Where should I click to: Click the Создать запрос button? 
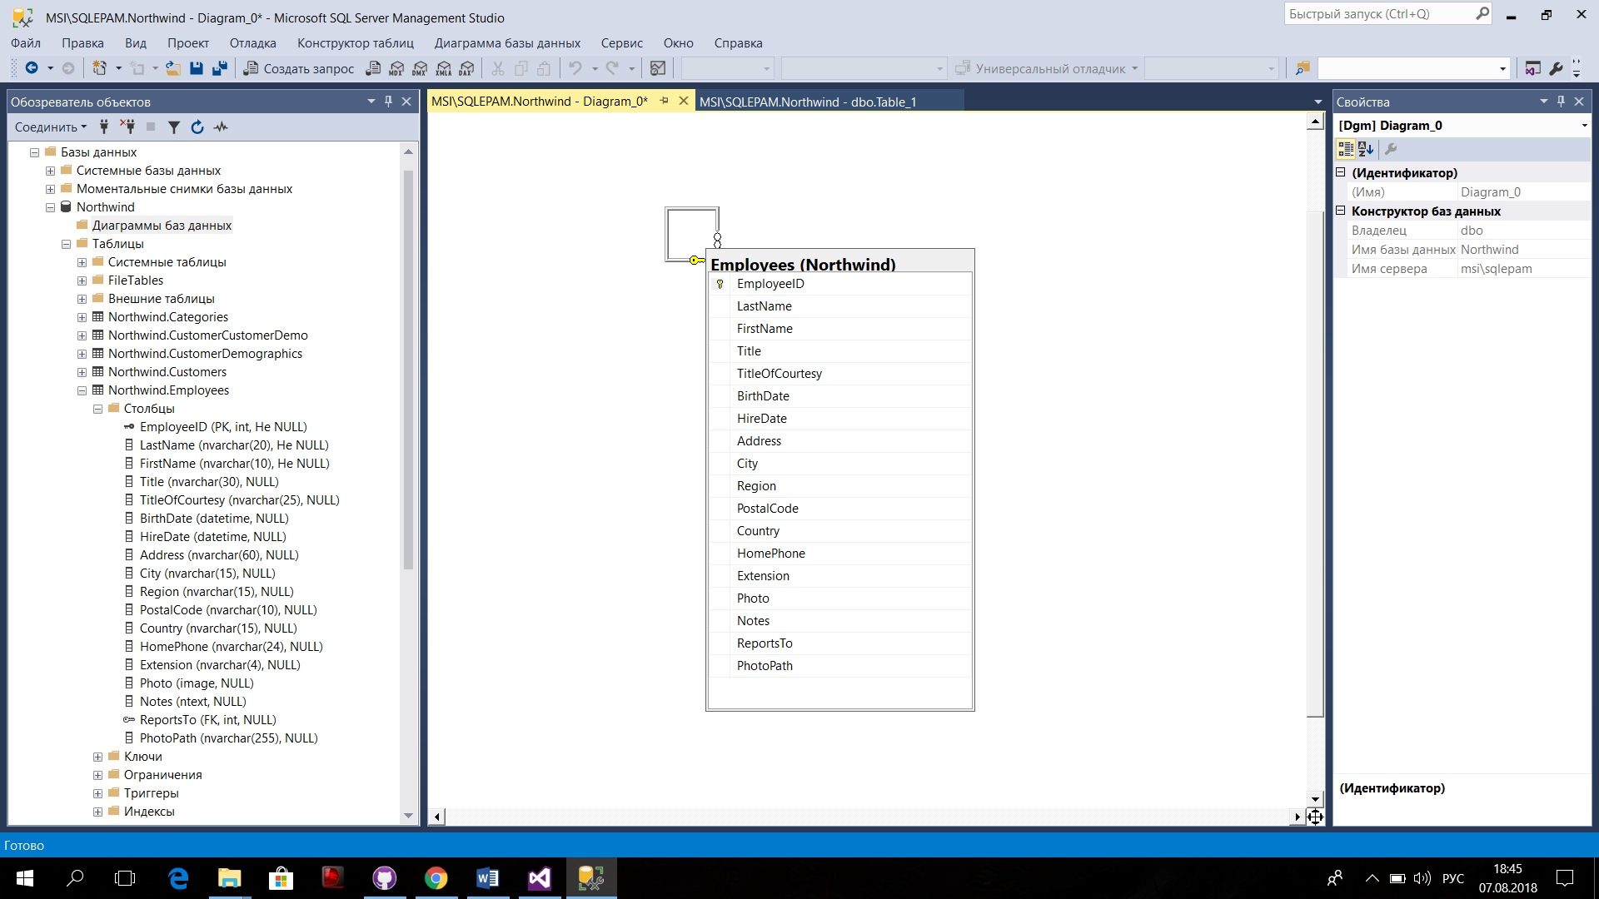[299, 68]
